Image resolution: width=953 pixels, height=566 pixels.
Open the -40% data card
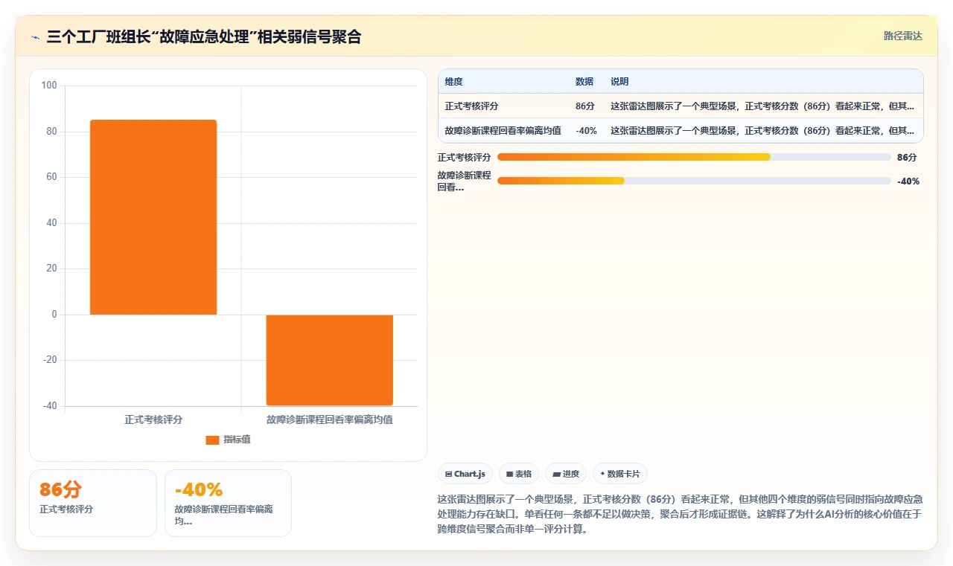228,503
